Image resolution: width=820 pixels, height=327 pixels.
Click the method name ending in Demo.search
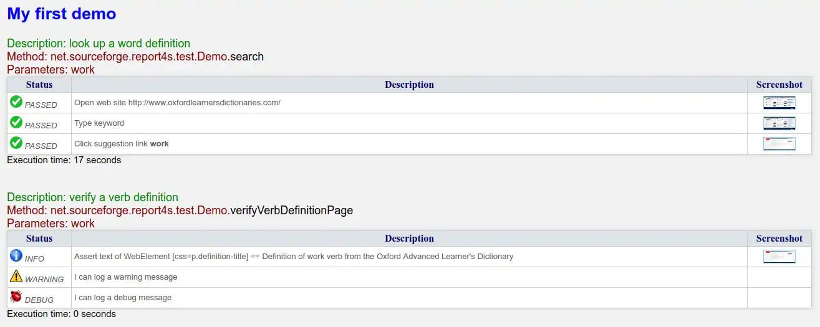click(135, 57)
